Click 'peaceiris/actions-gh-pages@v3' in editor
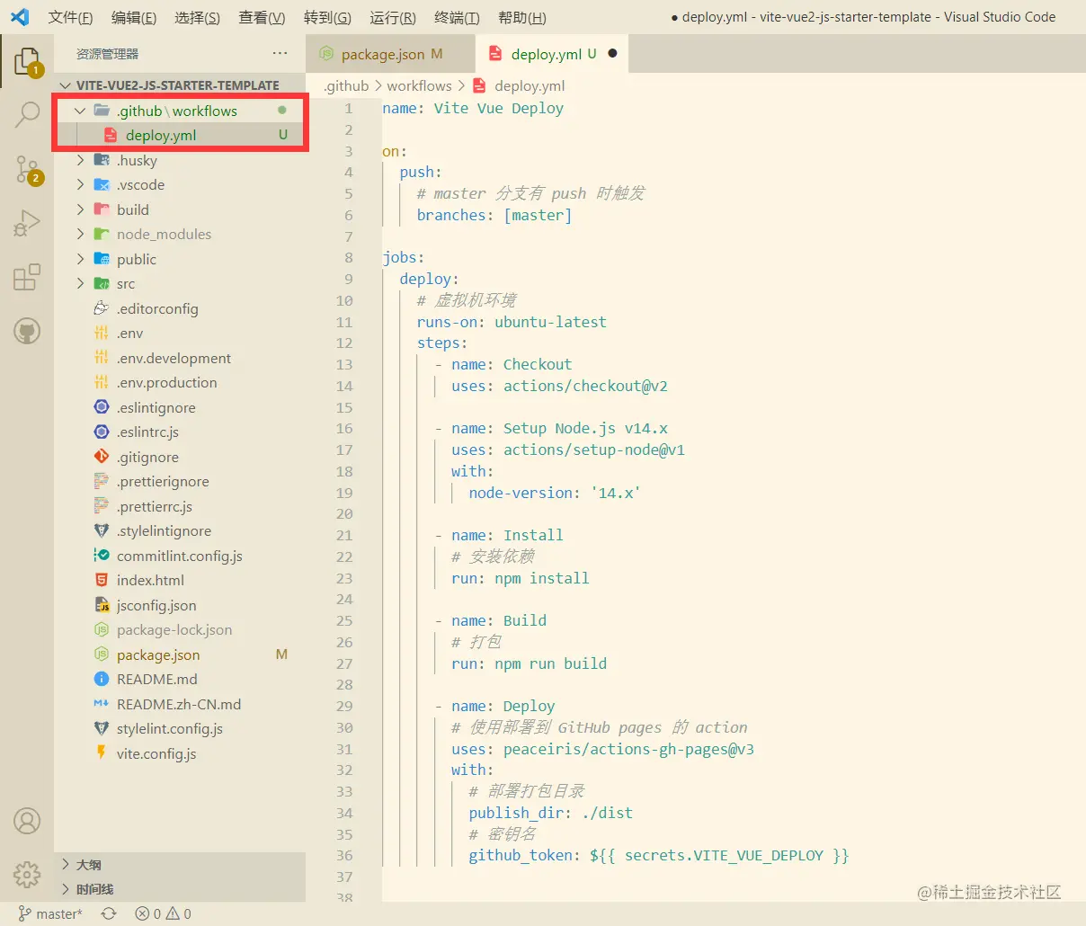Image resolution: width=1086 pixels, height=926 pixels. coord(628,749)
